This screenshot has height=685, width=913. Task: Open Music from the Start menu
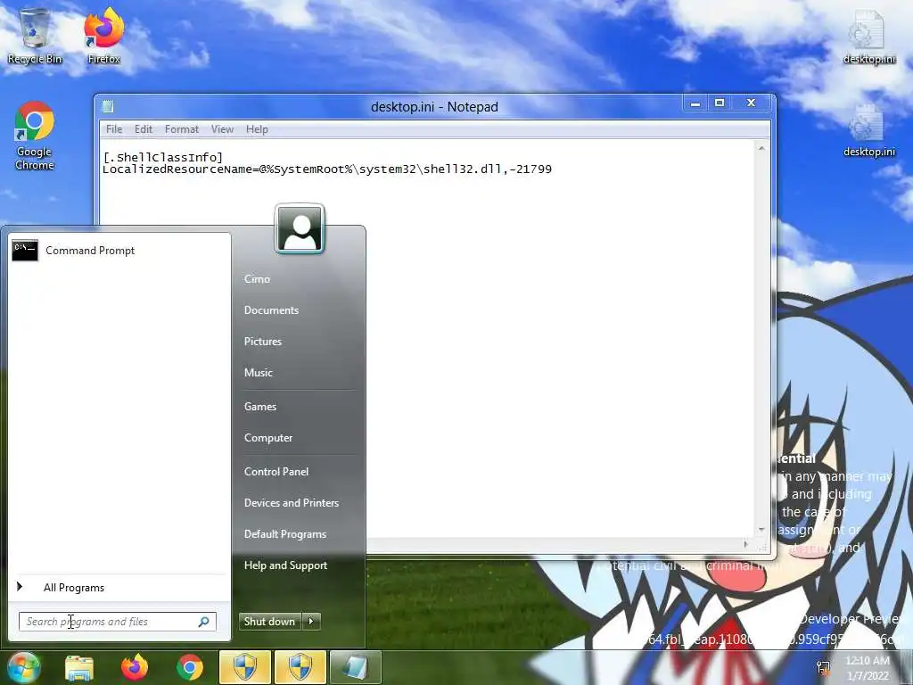point(259,373)
